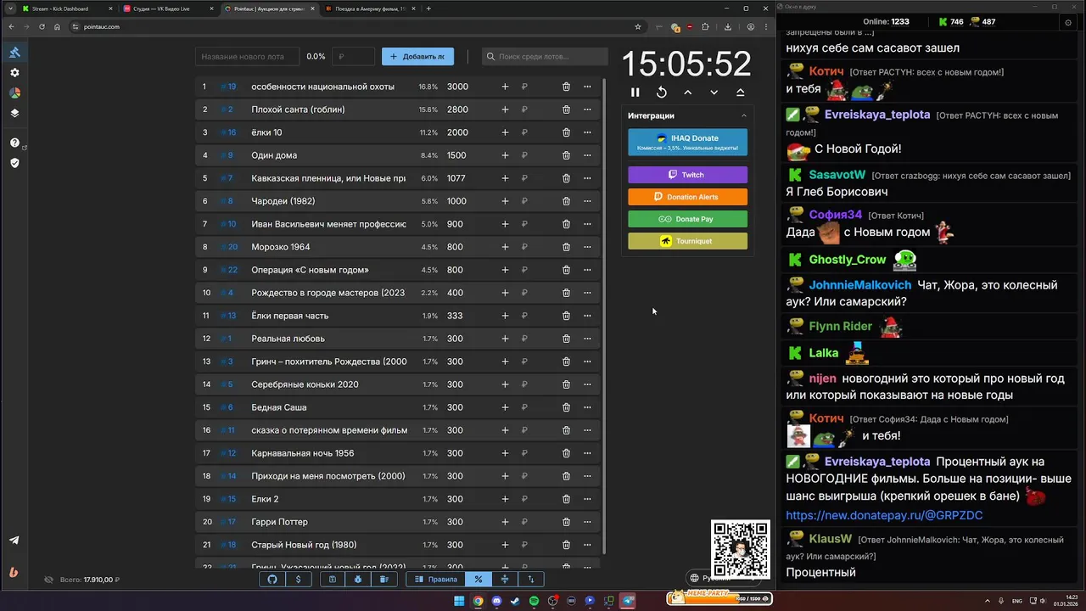Add amount to 'Чародеи (1982)' with plus
This screenshot has height=611, width=1086.
(x=505, y=201)
